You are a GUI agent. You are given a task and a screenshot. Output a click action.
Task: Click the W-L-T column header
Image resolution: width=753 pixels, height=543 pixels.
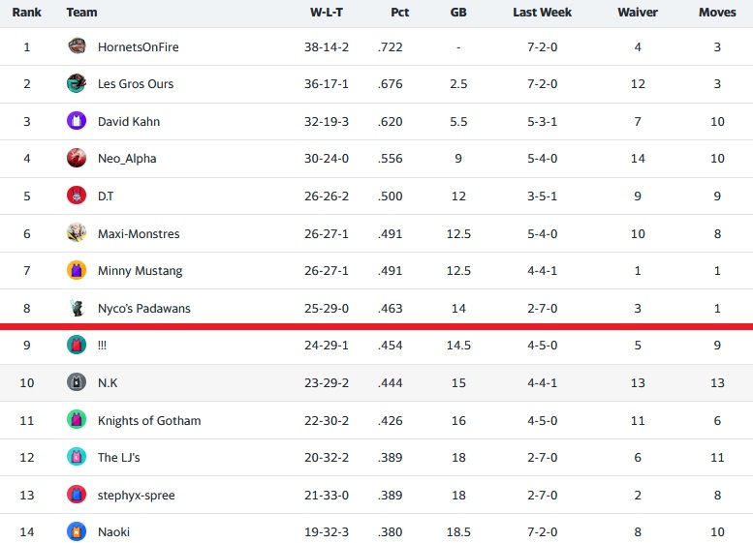point(327,13)
